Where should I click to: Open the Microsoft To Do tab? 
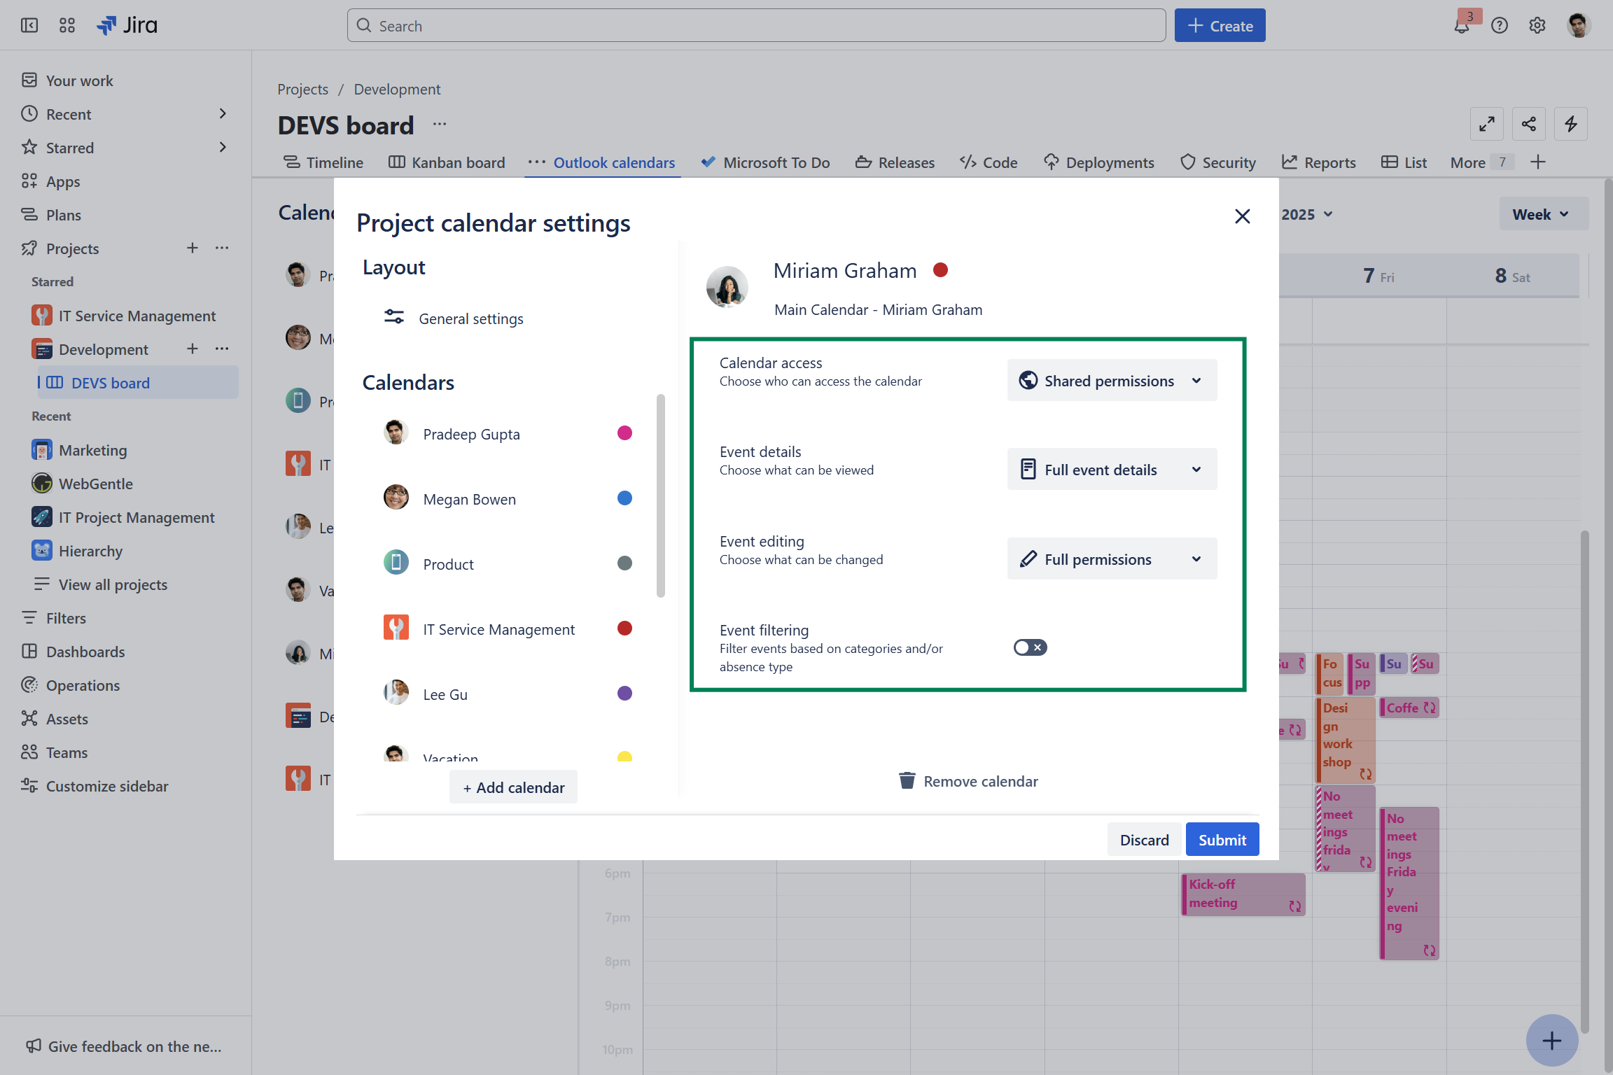pyautogui.click(x=765, y=162)
